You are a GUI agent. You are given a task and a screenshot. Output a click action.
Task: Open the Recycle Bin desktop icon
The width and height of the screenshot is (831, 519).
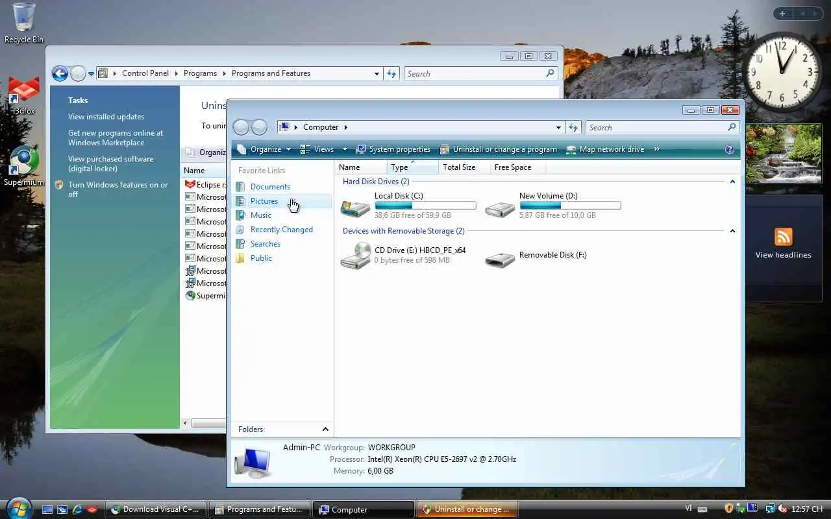(x=24, y=23)
